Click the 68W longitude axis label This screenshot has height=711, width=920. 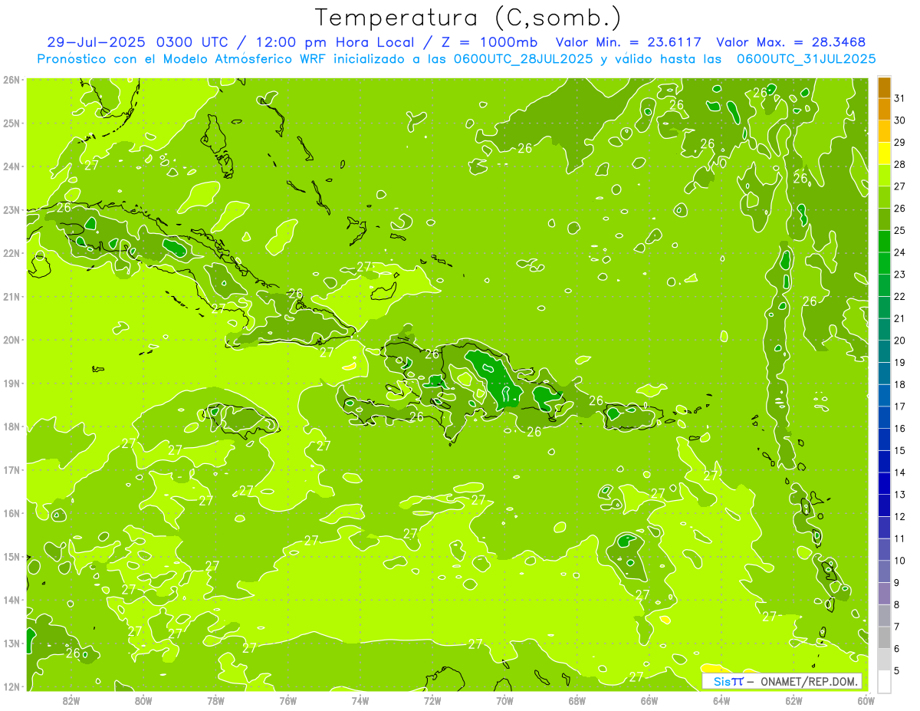[577, 700]
